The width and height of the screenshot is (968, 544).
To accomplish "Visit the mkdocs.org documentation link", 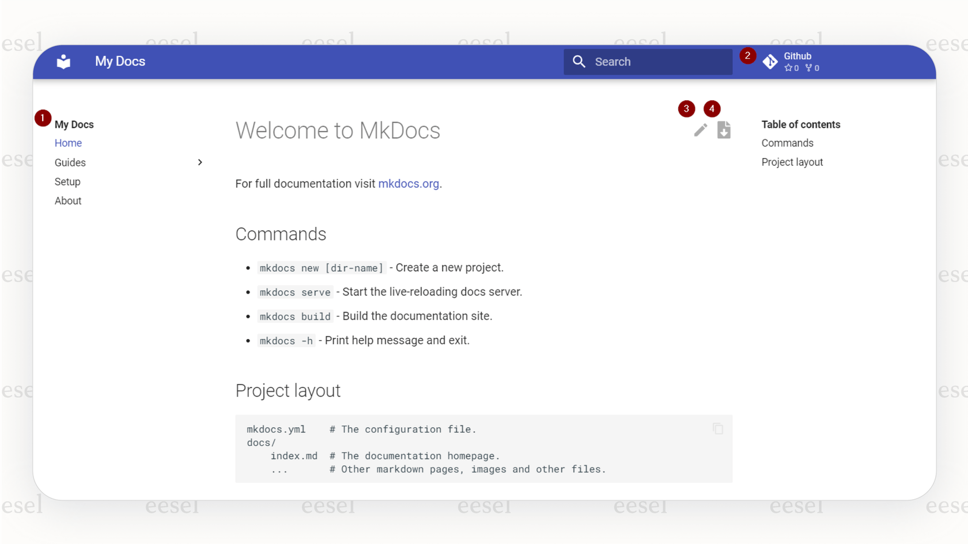I will point(409,184).
